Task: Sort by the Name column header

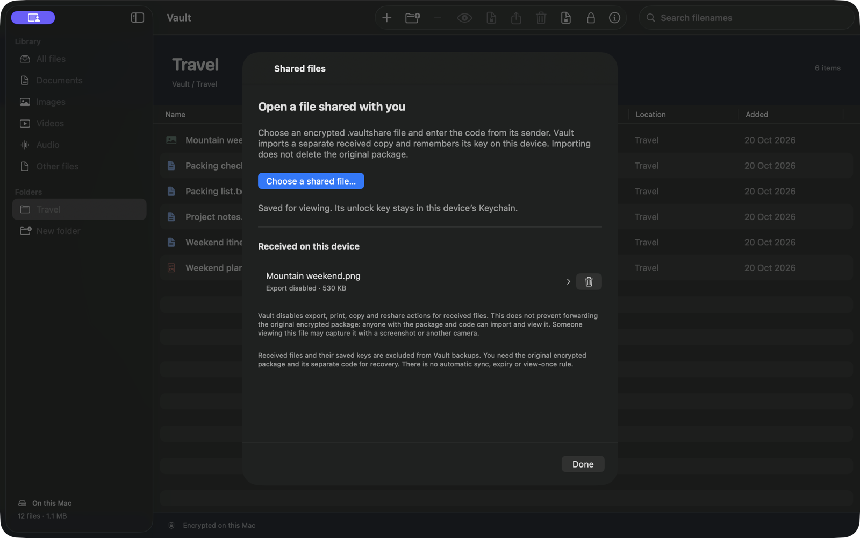Action: tap(175, 114)
